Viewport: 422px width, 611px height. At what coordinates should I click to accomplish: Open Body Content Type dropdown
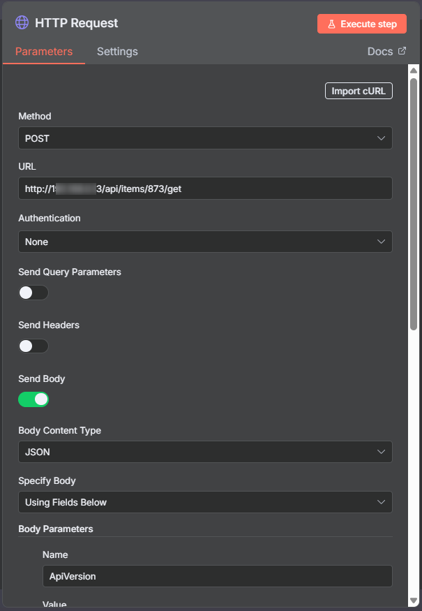click(204, 452)
